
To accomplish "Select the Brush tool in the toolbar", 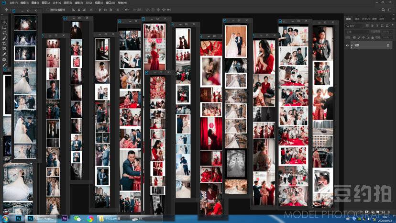I will coord(4,65).
